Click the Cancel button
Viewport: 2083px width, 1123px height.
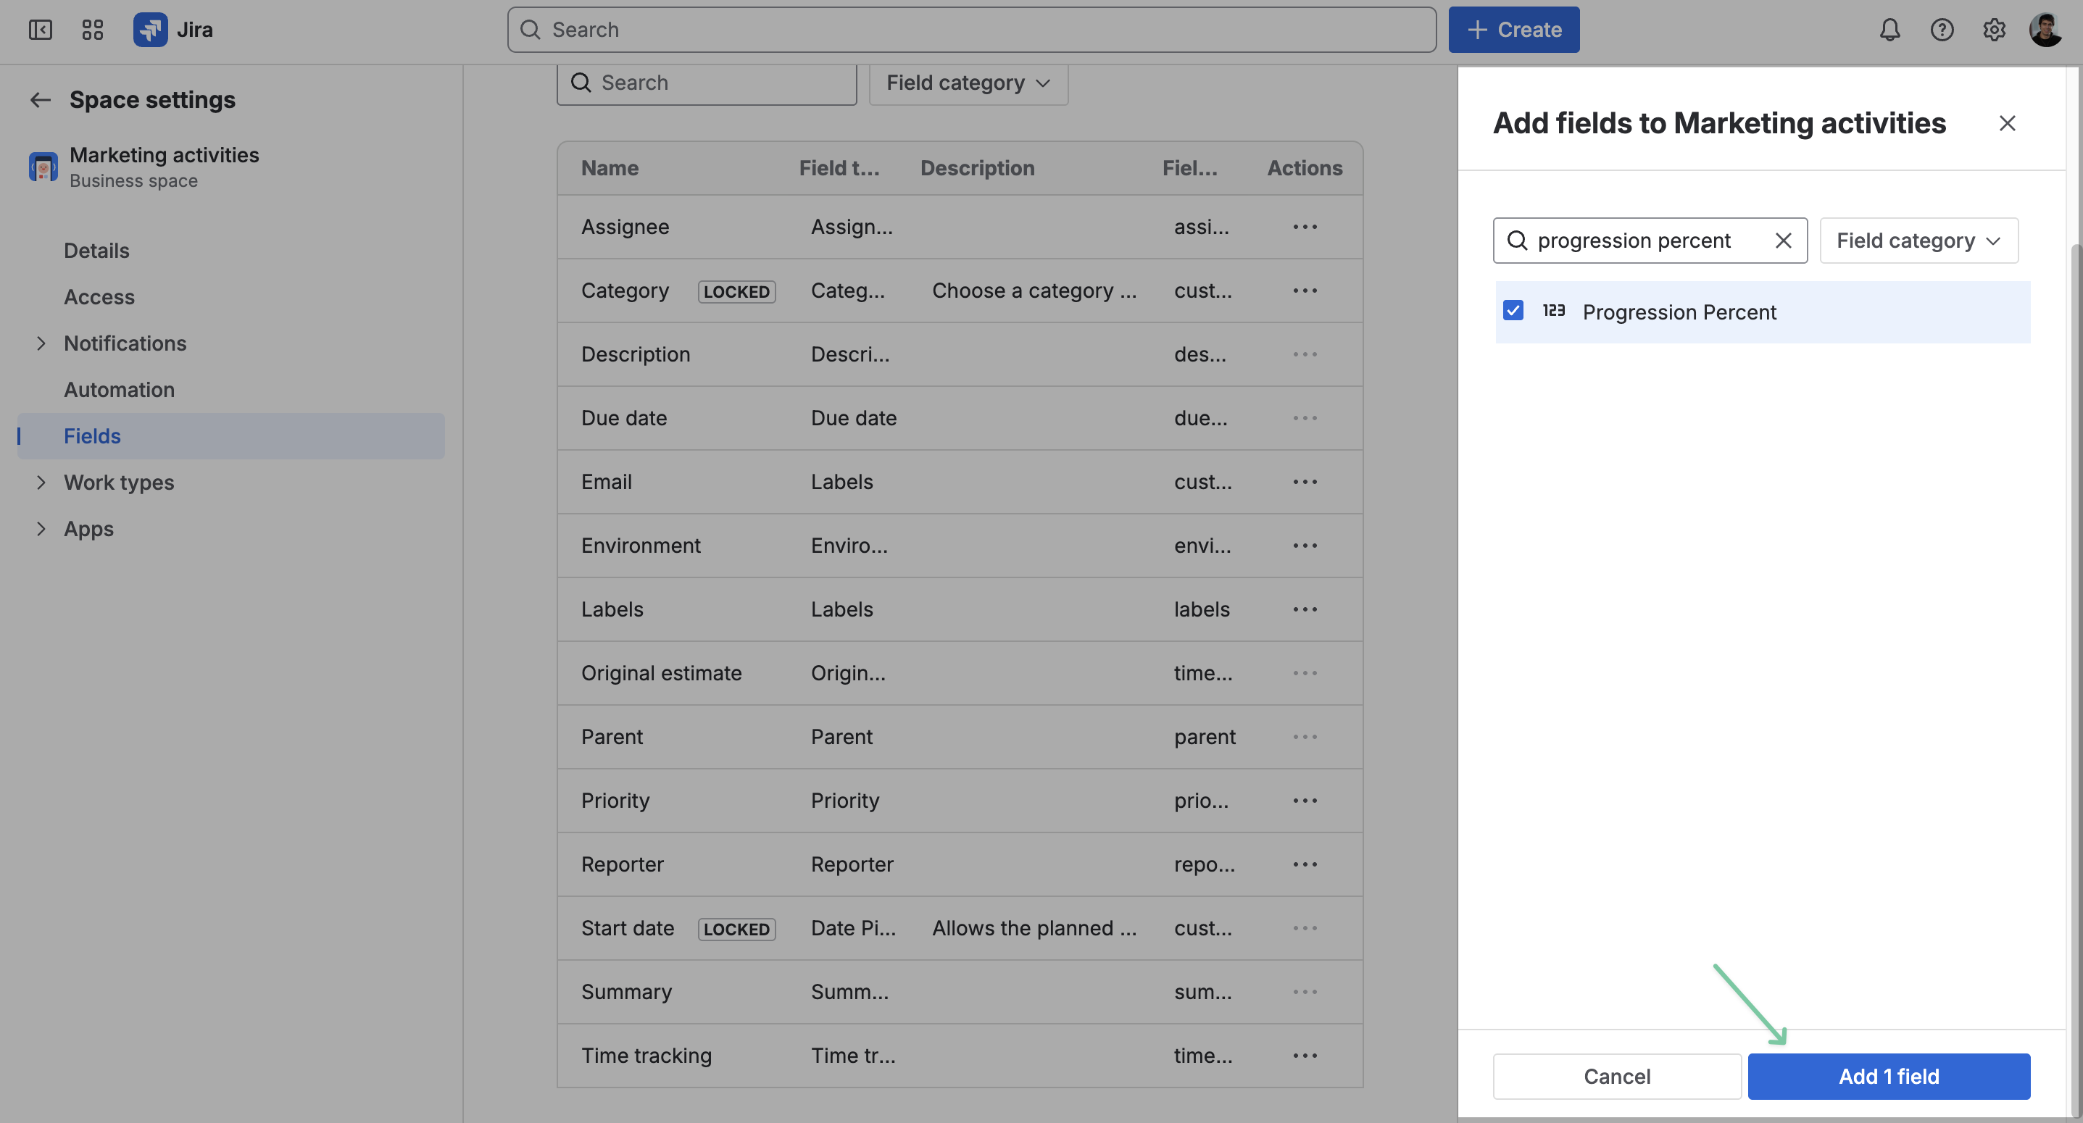(x=1616, y=1076)
